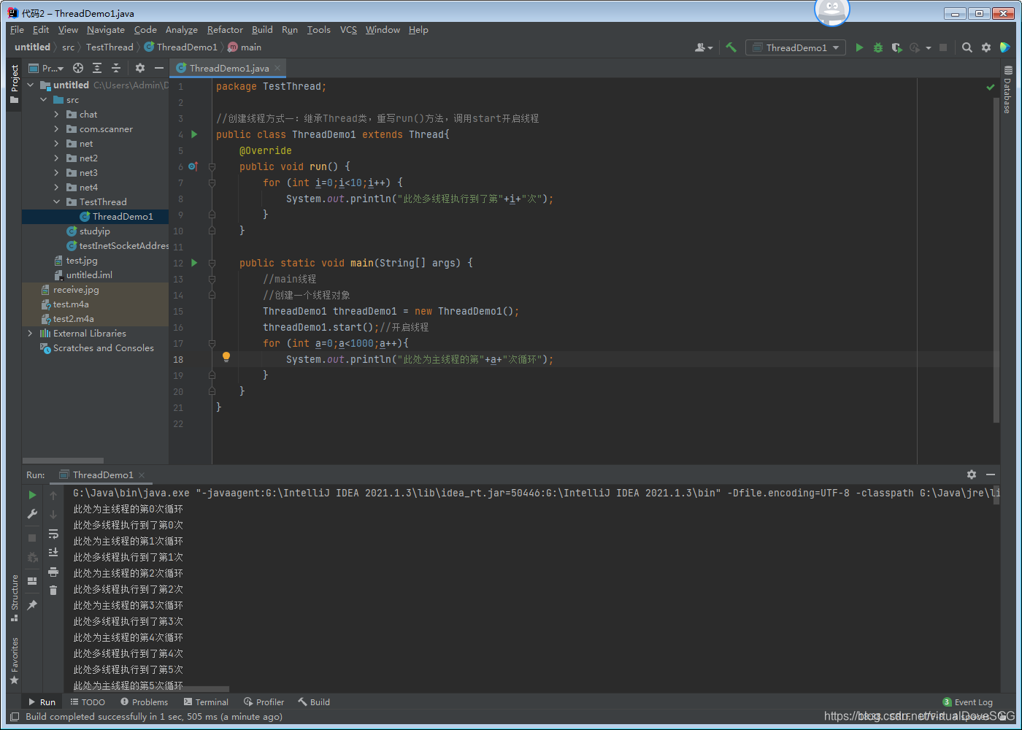
Task: Open the File menu
Action: (18, 30)
